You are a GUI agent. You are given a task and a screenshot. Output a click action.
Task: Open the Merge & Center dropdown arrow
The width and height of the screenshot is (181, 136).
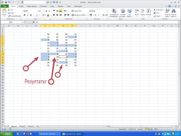pos(87,15)
